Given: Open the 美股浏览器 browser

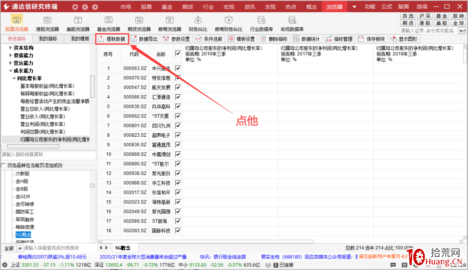Looking at the screenshot, I should (78, 23).
